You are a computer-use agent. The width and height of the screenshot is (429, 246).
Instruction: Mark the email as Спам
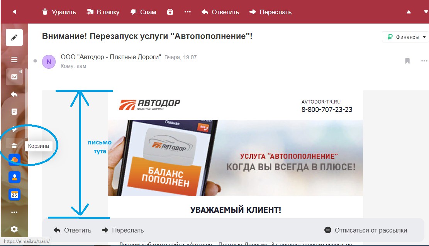[x=143, y=12]
